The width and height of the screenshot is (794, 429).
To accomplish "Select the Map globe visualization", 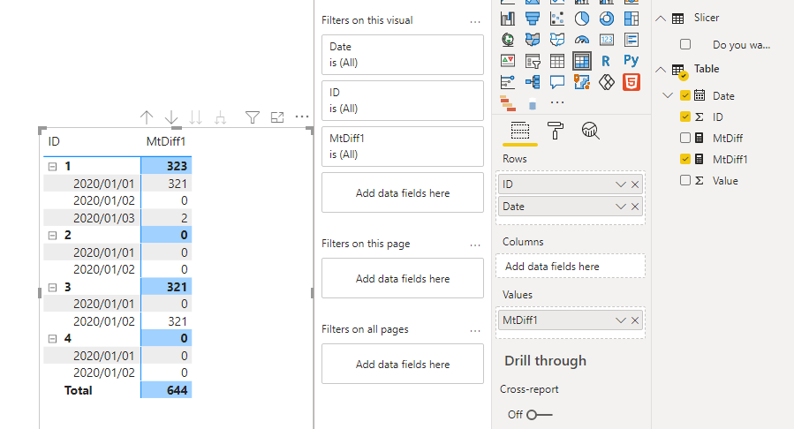I will tap(508, 40).
